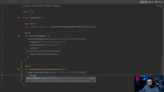Run performSignUp test from gutter icon
164x92 pixels.
click(18, 36)
